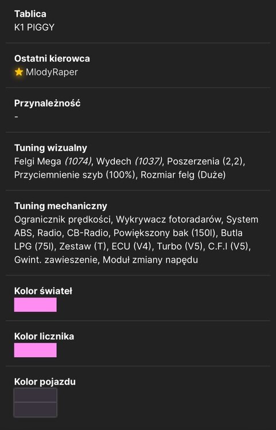Click the Turbo (V5) entry
276x430 pixels.
[180, 247]
